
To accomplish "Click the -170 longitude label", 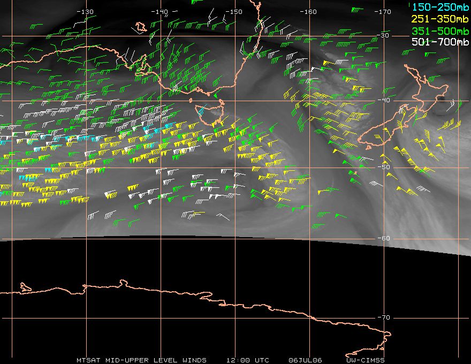I will [383, 12].
